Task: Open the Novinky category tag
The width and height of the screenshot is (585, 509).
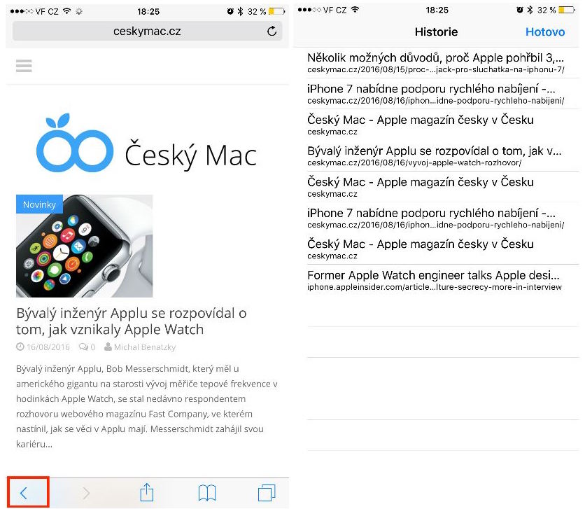Action: [x=39, y=204]
